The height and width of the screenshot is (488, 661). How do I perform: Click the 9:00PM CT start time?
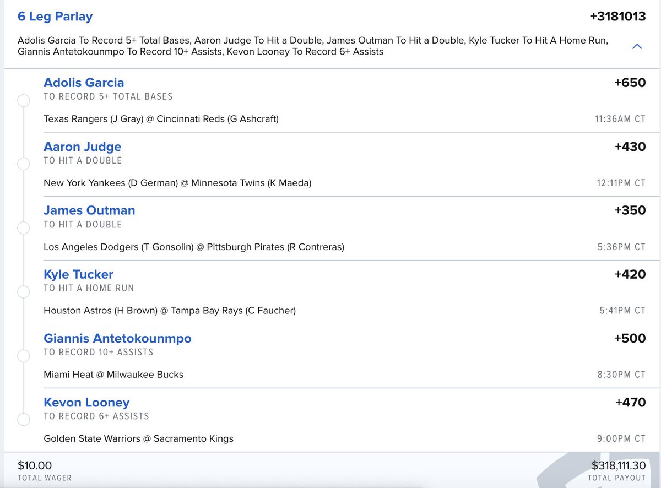(x=621, y=438)
